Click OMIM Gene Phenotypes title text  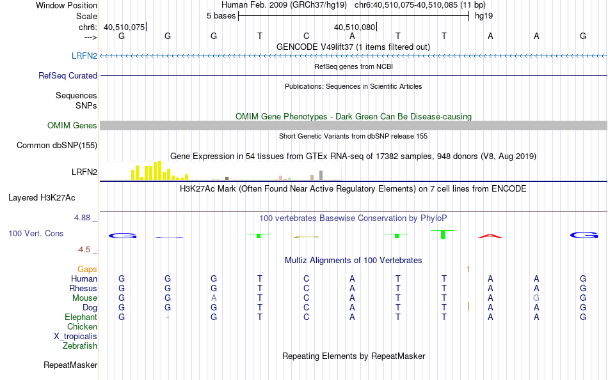[x=353, y=116]
